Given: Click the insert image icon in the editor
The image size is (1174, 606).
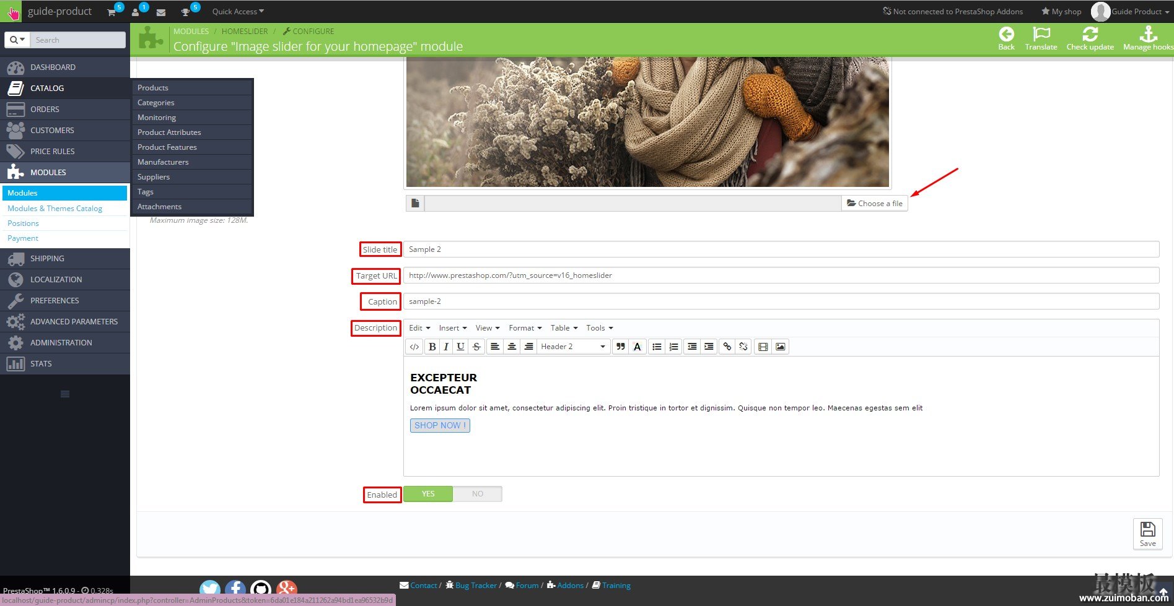Looking at the screenshot, I should pyautogui.click(x=781, y=347).
